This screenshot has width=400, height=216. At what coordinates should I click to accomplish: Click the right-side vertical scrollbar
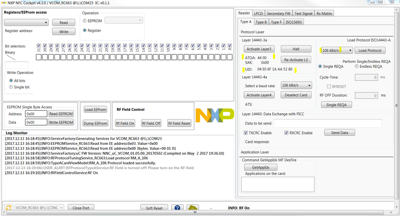pyautogui.click(x=396, y=106)
